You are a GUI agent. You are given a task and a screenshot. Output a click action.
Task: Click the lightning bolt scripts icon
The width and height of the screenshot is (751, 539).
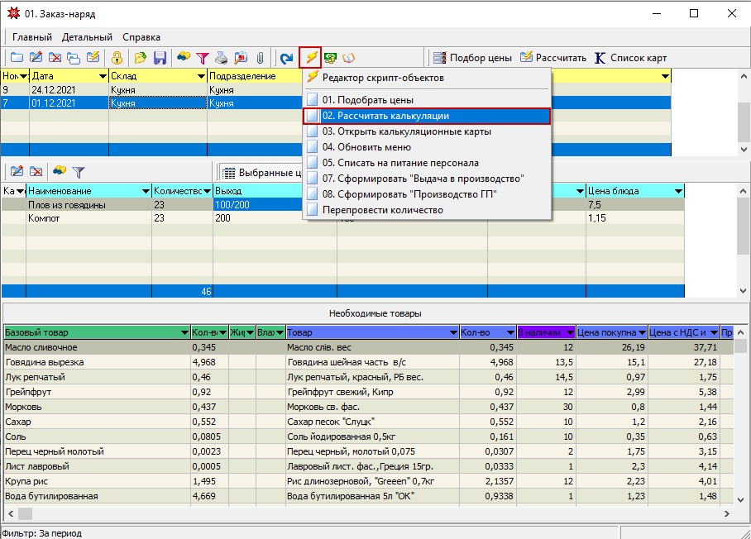point(311,58)
